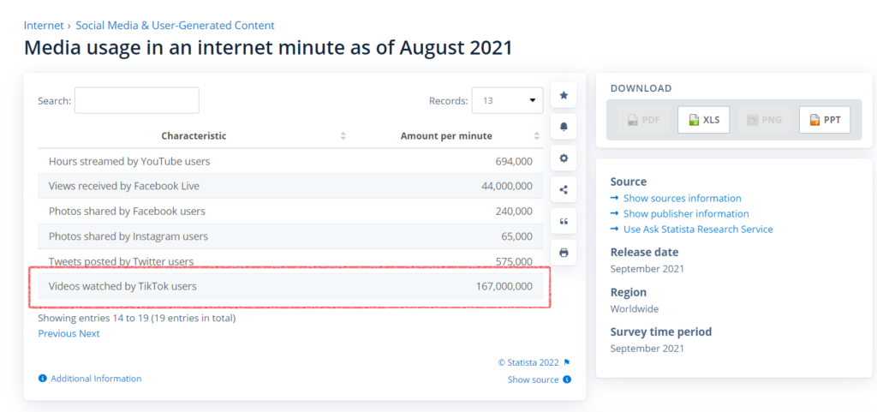877x412 pixels.
Task: Sort by Amount per minute column
Action: click(x=537, y=136)
